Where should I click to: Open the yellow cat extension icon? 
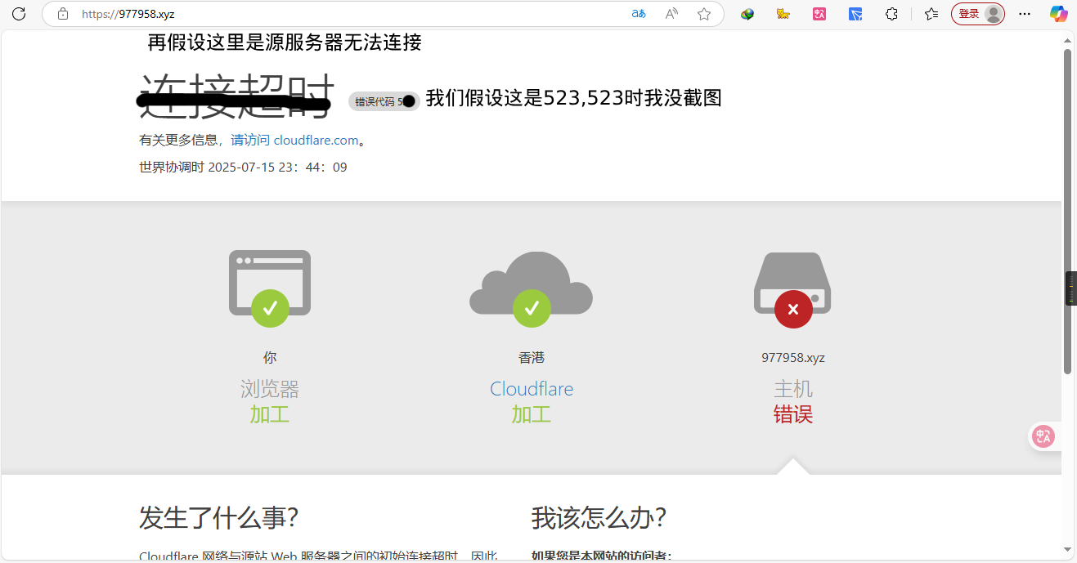point(783,14)
